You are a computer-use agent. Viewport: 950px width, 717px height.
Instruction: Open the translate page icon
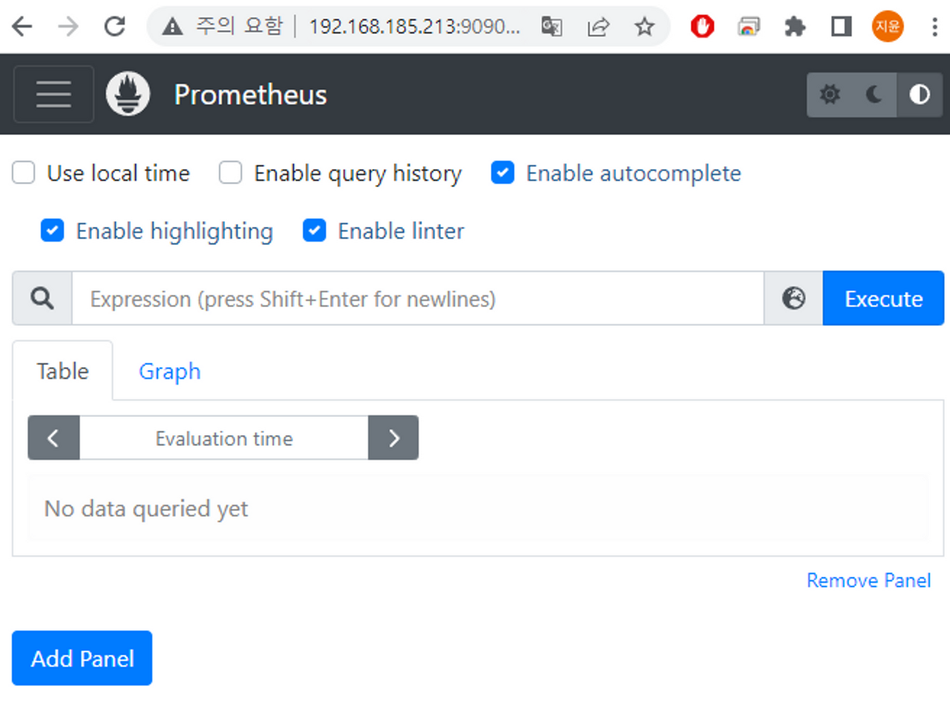[551, 27]
